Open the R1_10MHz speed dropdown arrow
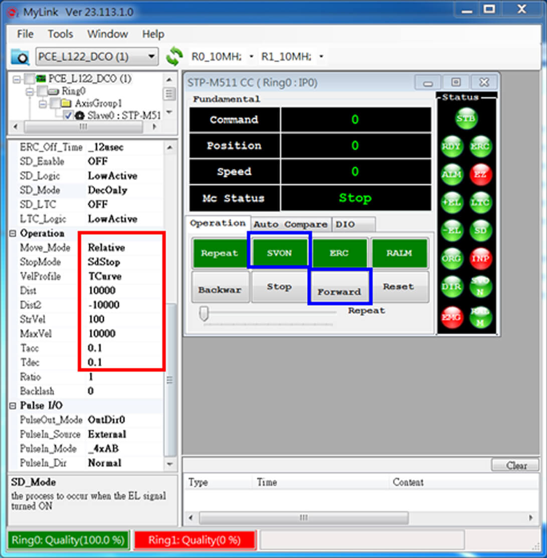 pyautogui.click(x=321, y=57)
